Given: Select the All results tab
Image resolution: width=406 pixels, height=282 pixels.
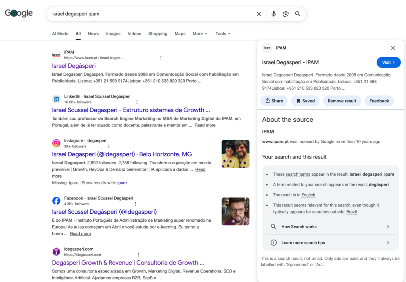Looking at the screenshot, I should (78, 34).
